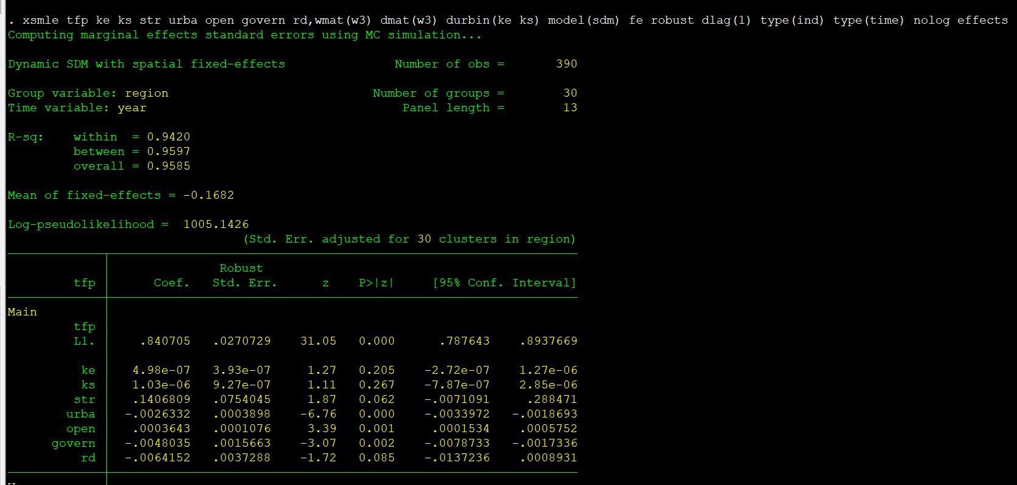Click the upper confidence bound .8937669

pyautogui.click(x=548, y=341)
